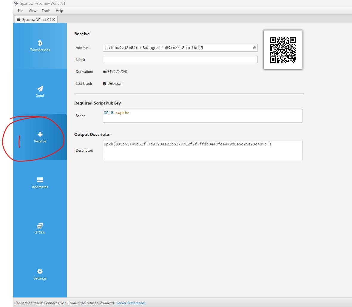Click the Required ScriptPubKey heading
Image resolution: width=352 pixels, height=307 pixels.
98,103
